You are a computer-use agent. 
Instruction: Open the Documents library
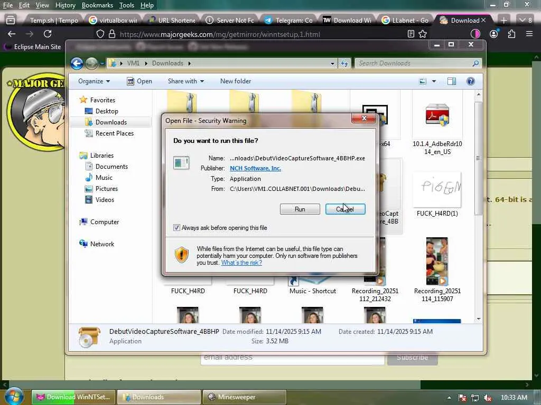[x=111, y=166]
